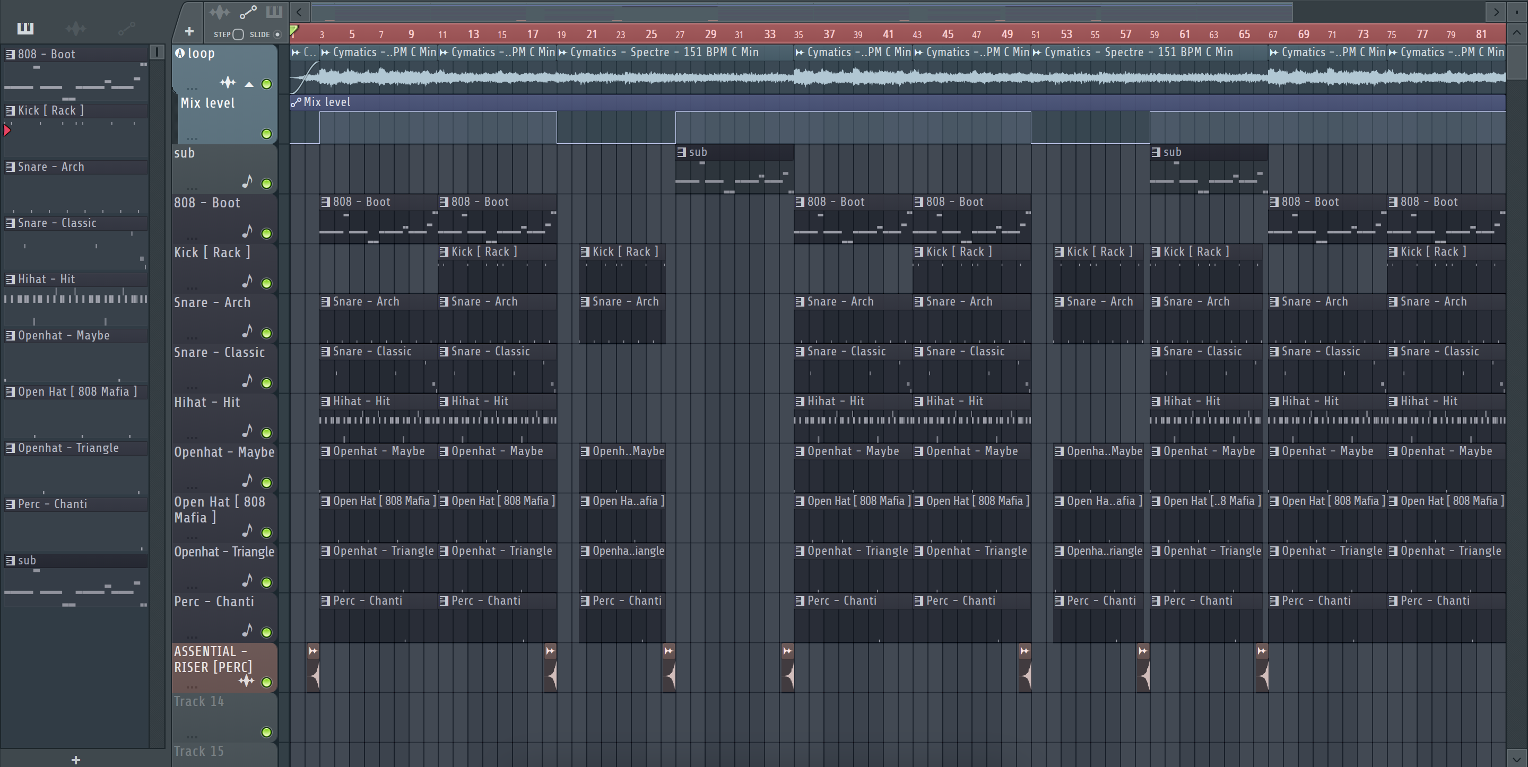1528x767 pixels.
Task: Click the instrument icon on the loop track name
Action: [180, 53]
